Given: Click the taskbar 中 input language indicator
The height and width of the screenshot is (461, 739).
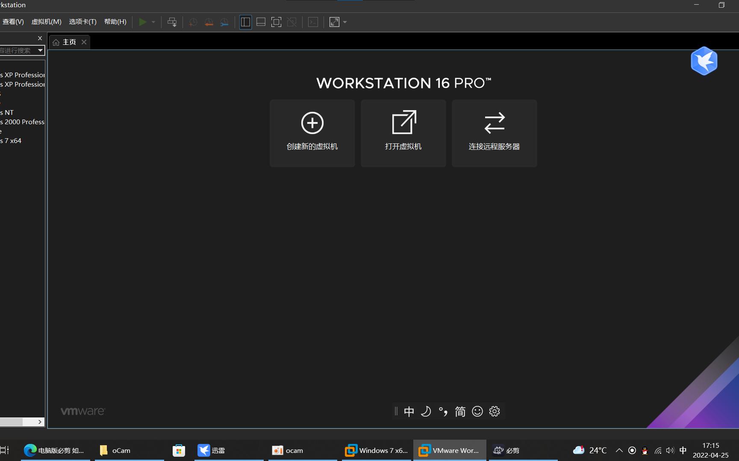Looking at the screenshot, I should click(x=683, y=450).
